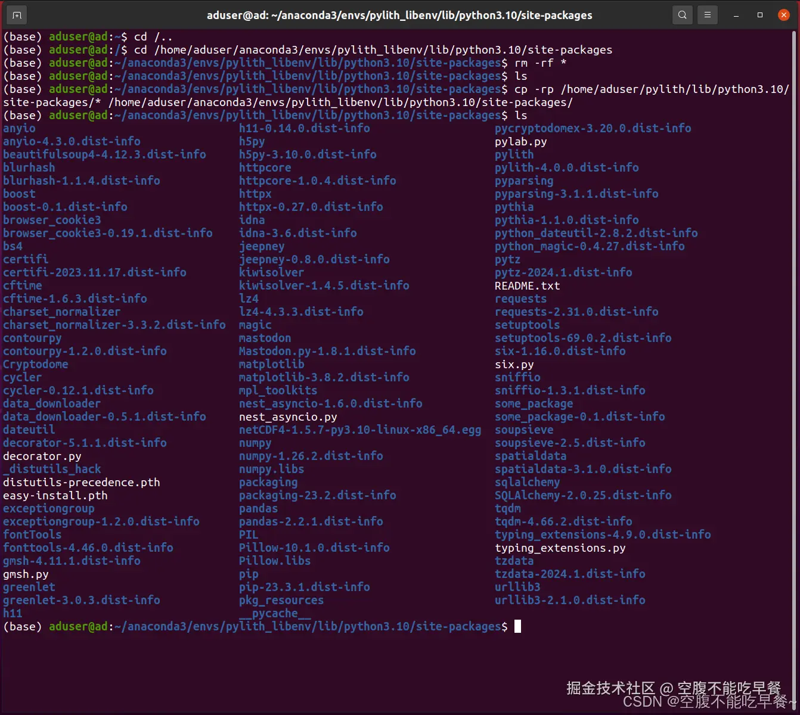Viewport: 800px width, 715px height.
Task: Open the terminal search icon
Action: point(683,15)
